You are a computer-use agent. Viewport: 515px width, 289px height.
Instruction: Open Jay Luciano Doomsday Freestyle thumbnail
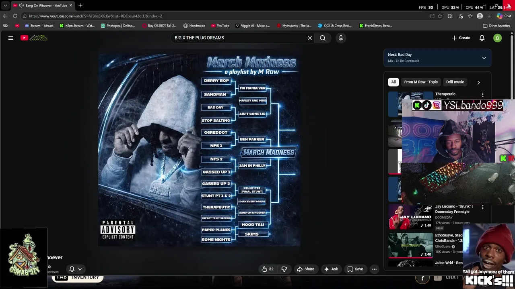pos(410,216)
